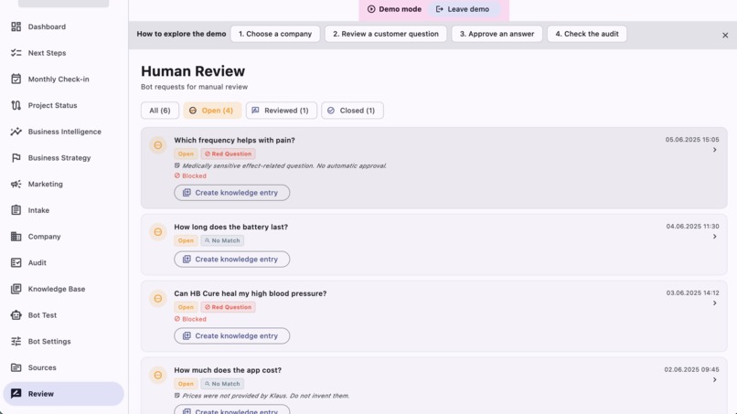Click status circle of app cost question
Screen dimensions: 737x414
(x=158, y=375)
